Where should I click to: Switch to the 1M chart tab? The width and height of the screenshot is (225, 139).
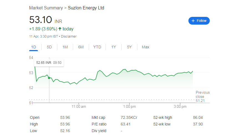[65, 47]
